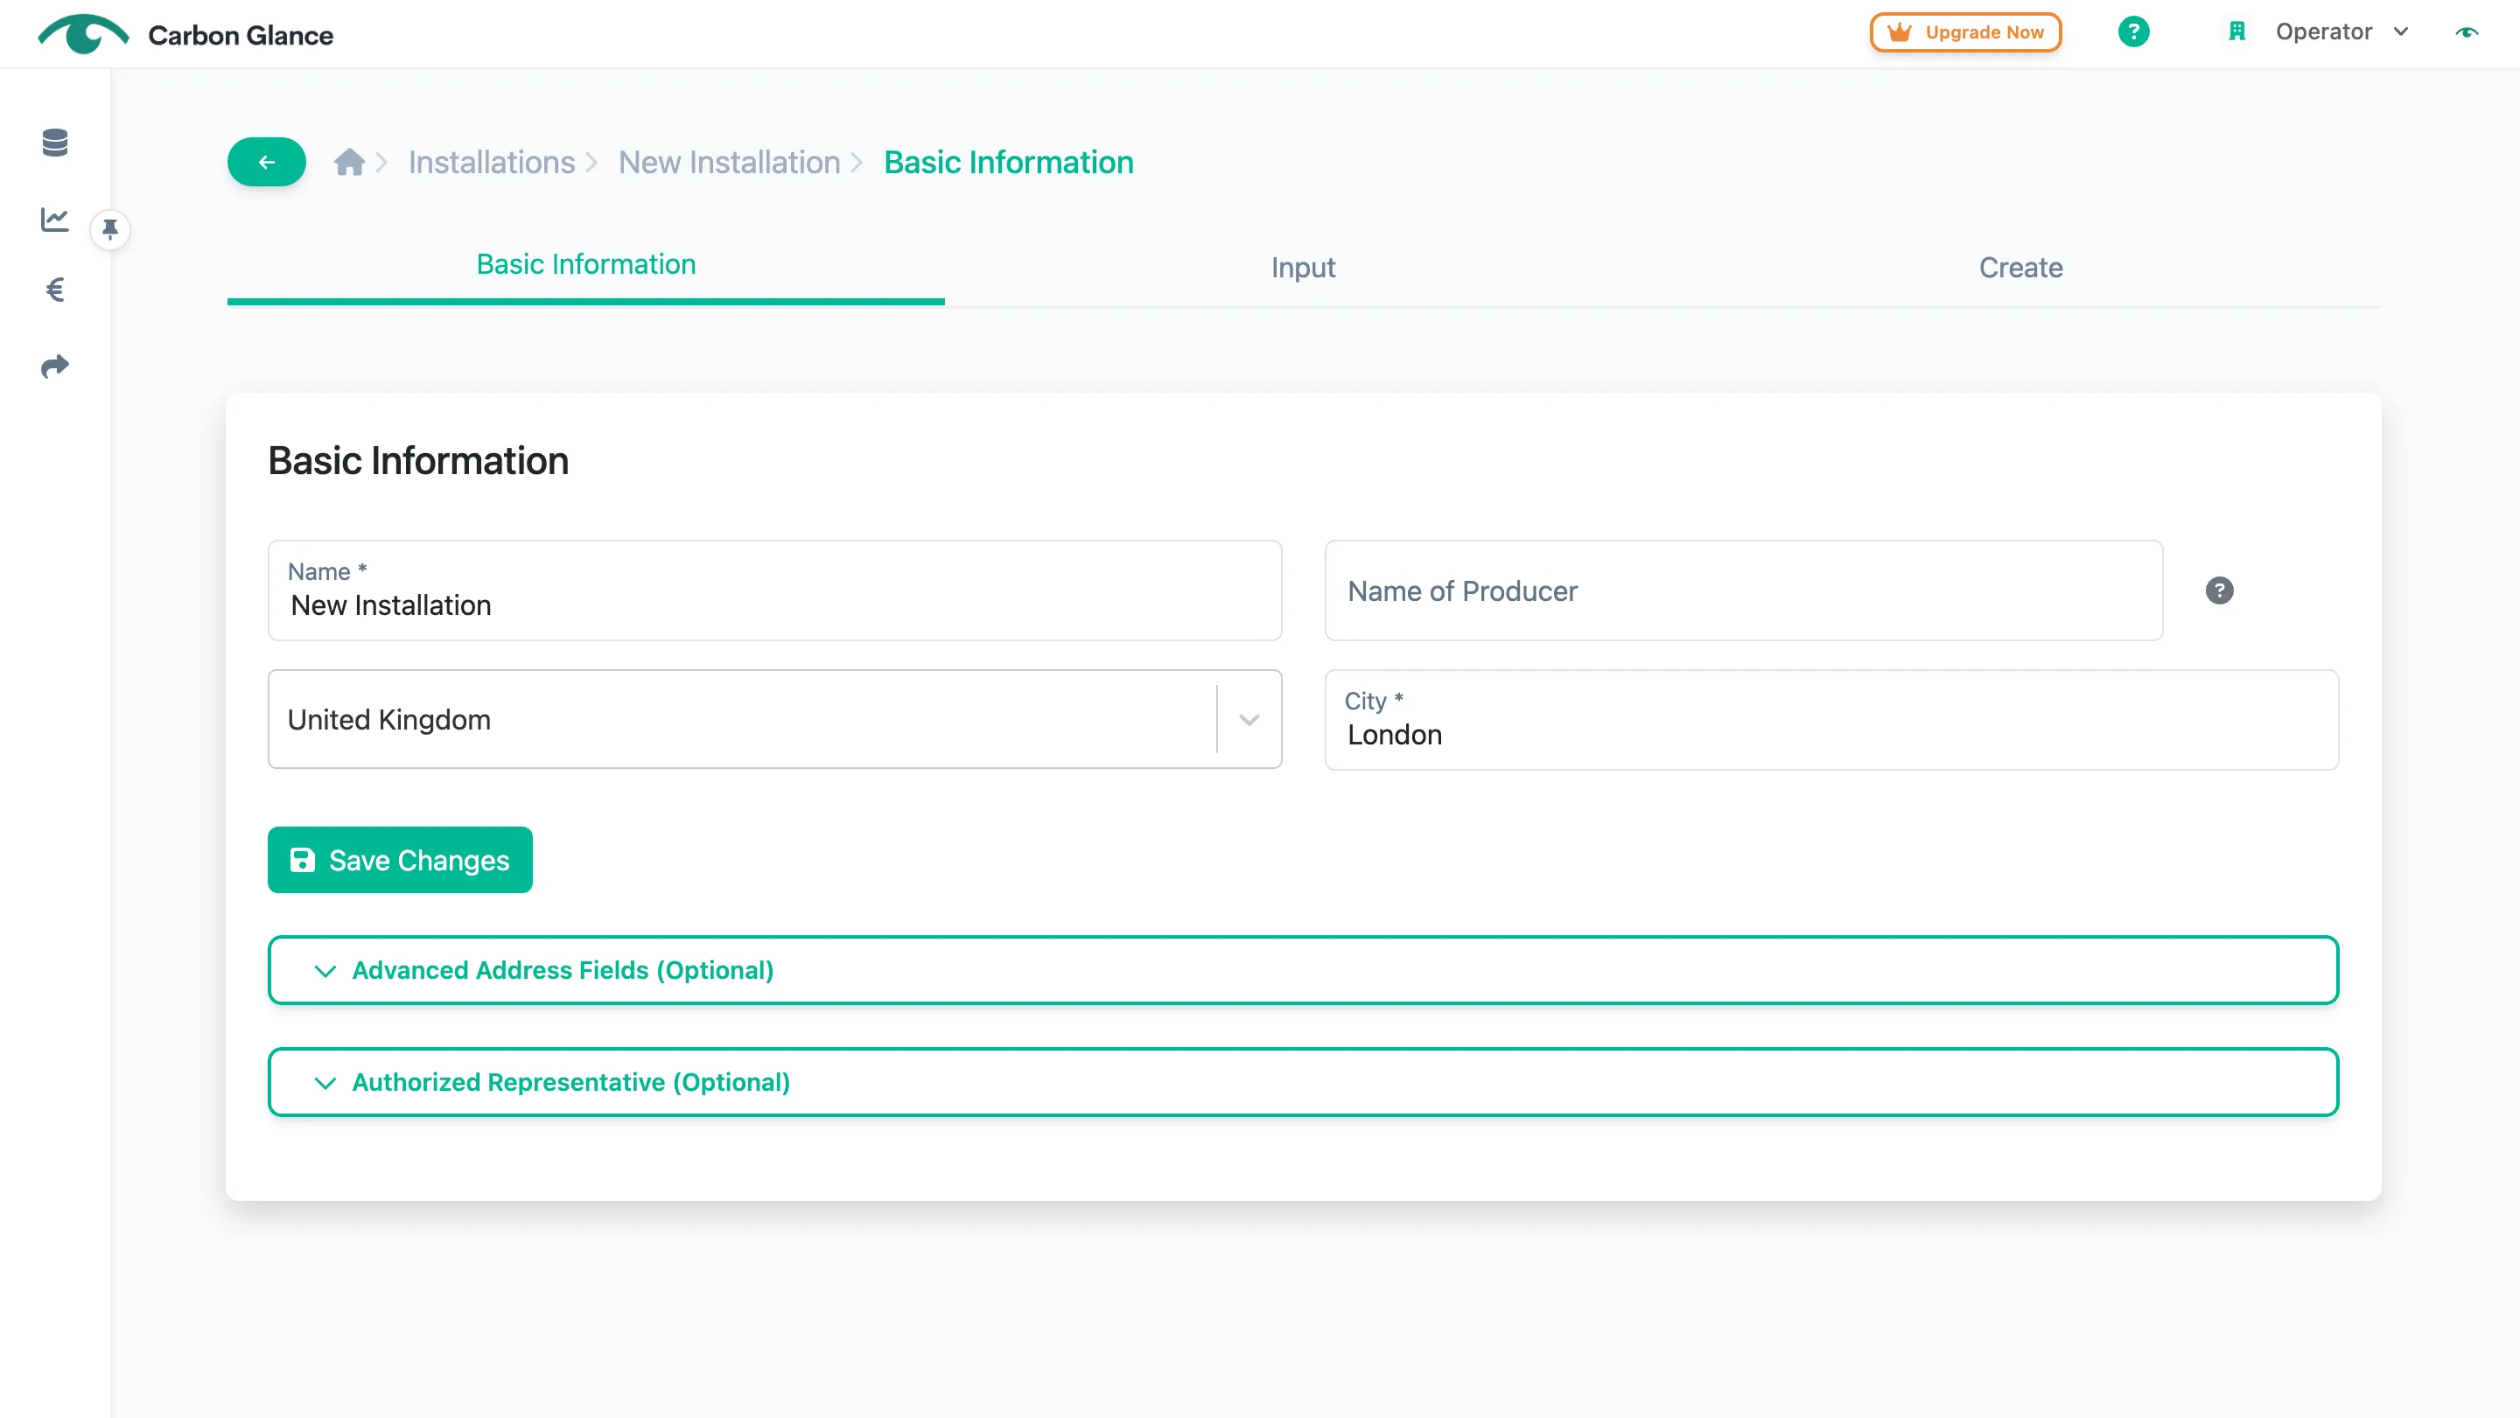2520x1418 pixels.
Task: Open the database icon in sidebar
Action: [x=55, y=143]
